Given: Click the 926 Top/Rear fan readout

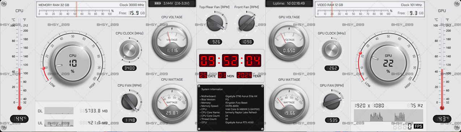Looking at the screenshot, I should point(215,42).
